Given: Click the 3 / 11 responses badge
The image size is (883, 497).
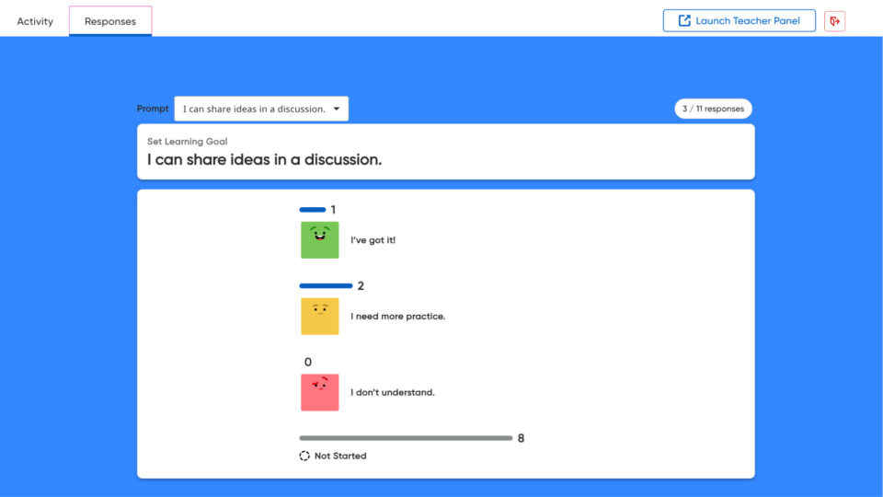Looking at the screenshot, I should [x=713, y=109].
